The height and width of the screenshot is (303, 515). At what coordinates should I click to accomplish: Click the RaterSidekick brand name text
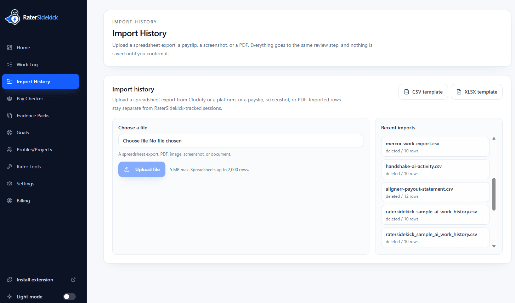coord(40,17)
